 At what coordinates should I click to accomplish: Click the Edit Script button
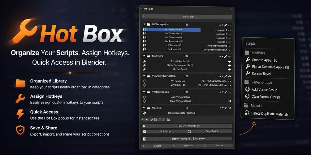coord(164,131)
